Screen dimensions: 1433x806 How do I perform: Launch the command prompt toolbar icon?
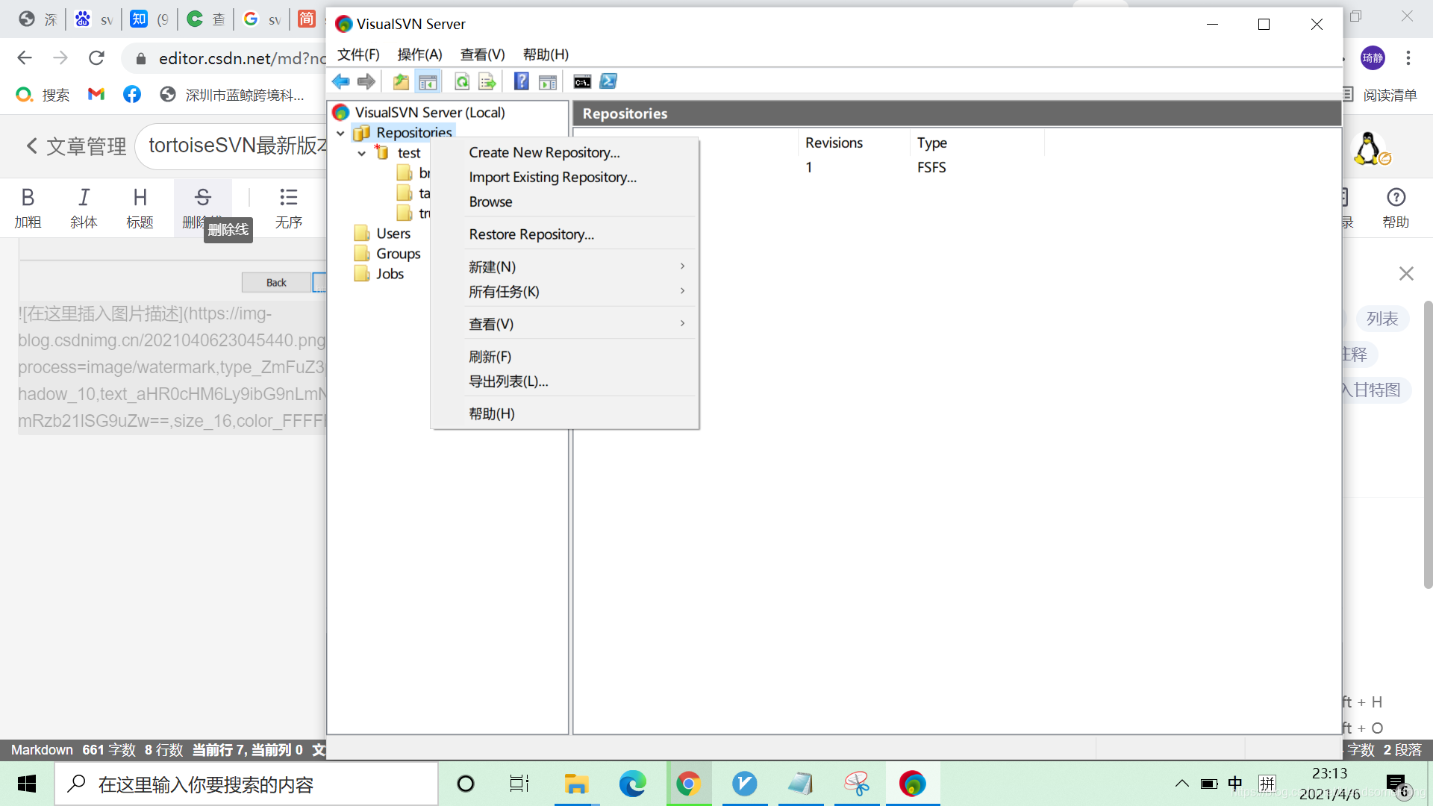point(582,81)
